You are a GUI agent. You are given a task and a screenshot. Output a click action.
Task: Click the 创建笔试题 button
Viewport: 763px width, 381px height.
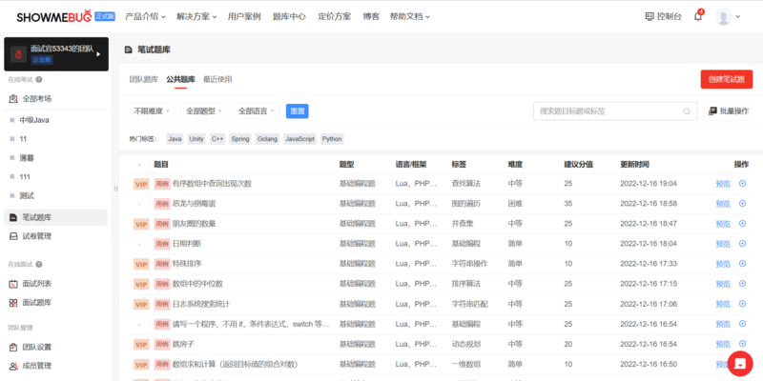(x=727, y=80)
